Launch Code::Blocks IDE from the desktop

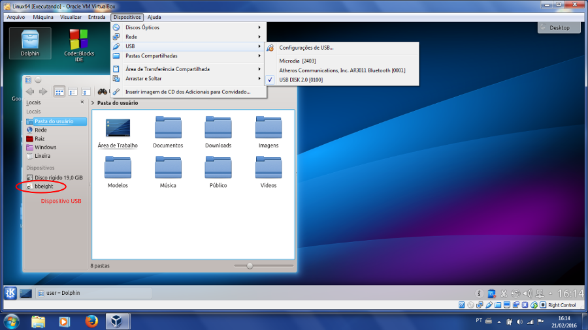pyautogui.click(x=79, y=45)
